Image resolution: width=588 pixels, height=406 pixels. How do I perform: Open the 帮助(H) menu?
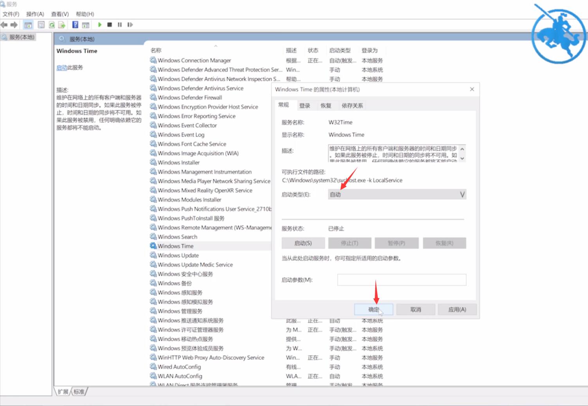(x=85, y=14)
